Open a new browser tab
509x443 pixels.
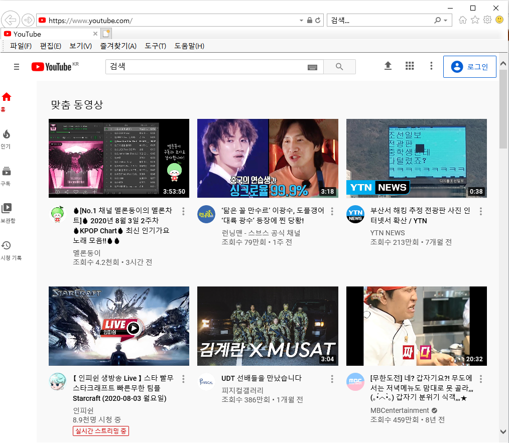point(106,34)
